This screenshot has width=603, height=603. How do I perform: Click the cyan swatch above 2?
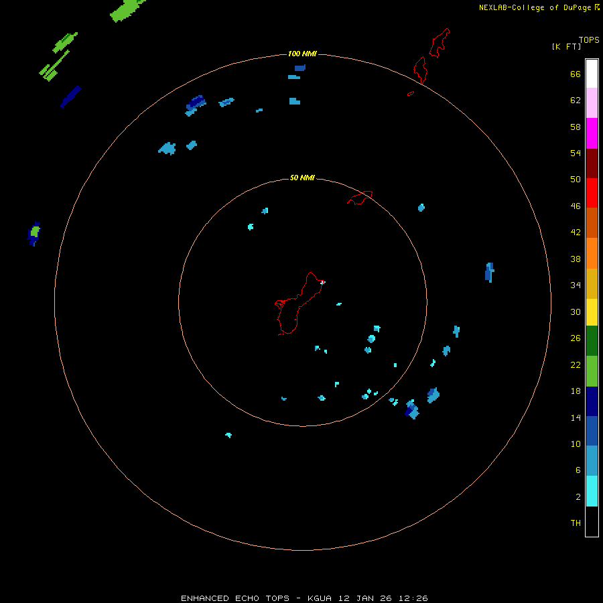592,491
